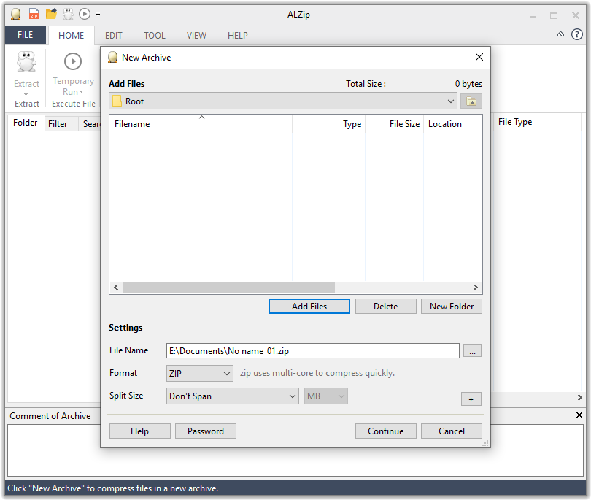Click the file list scroll right arrow
This screenshot has height=500, width=591.
tap(476, 287)
